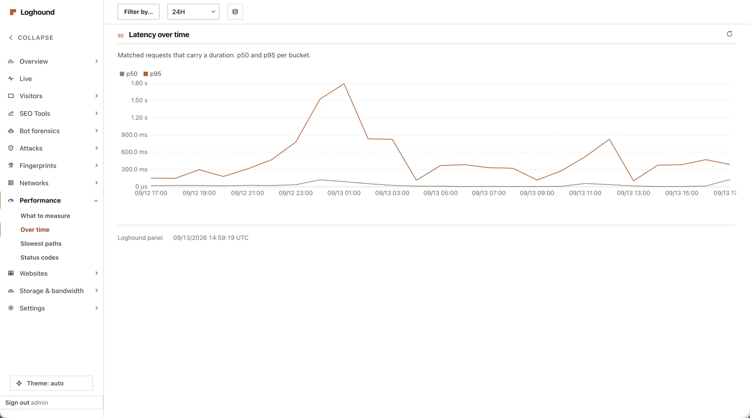750x418 pixels.
Task: Click the Networks server icon
Action: [11, 183]
